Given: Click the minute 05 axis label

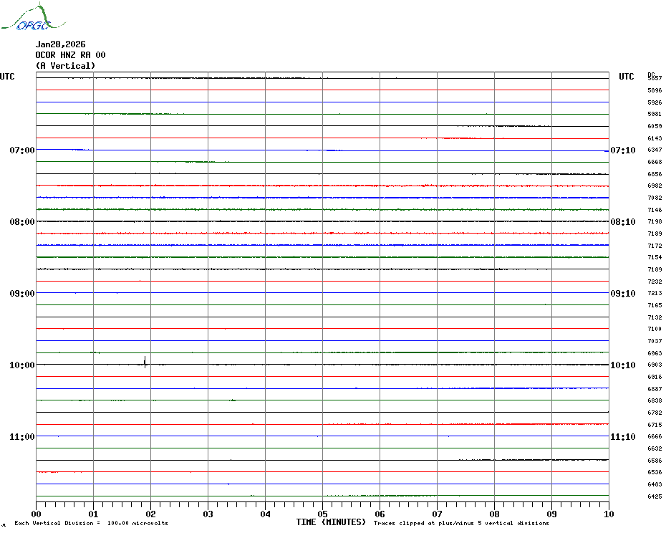Looking at the screenshot, I should pyautogui.click(x=323, y=514).
